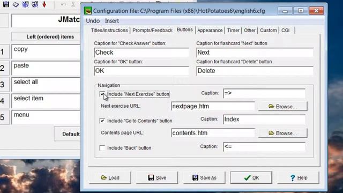Enable Include "Back" button checkbox
The width and height of the screenshot is (343, 193).
pyautogui.click(x=102, y=148)
